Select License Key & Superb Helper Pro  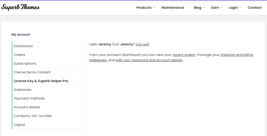[x=48, y=81]
